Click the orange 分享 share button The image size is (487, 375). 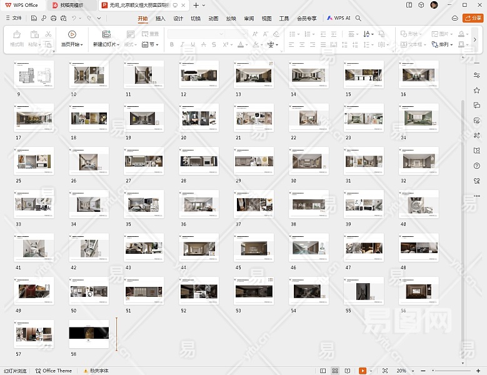(473, 18)
